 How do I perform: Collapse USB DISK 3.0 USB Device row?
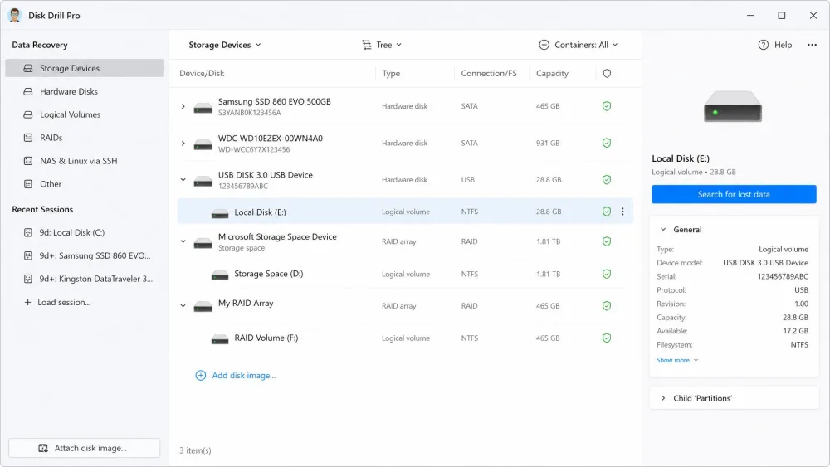pyautogui.click(x=183, y=180)
